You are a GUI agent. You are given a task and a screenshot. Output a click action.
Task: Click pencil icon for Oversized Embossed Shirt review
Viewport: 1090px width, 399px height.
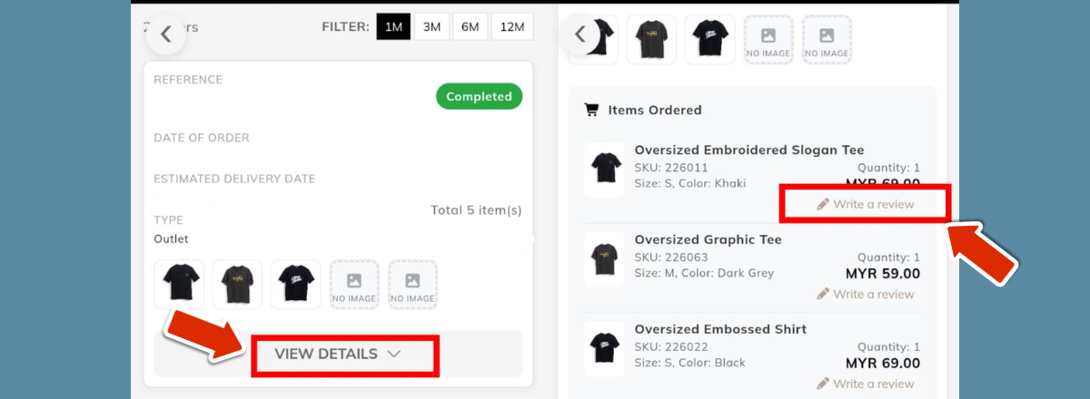pos(823,384)
